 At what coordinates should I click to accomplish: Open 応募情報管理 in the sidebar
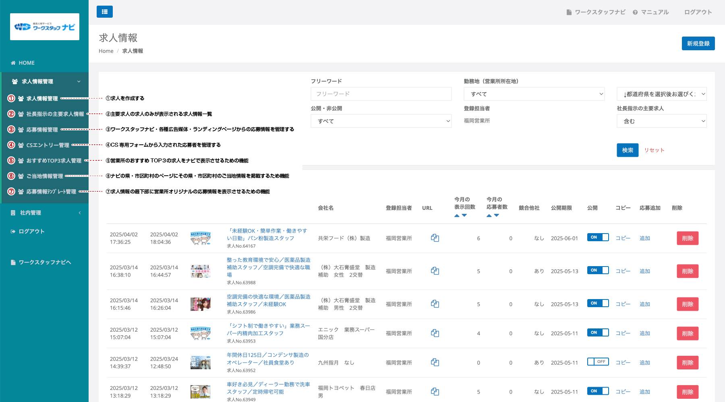click(42, 129)
